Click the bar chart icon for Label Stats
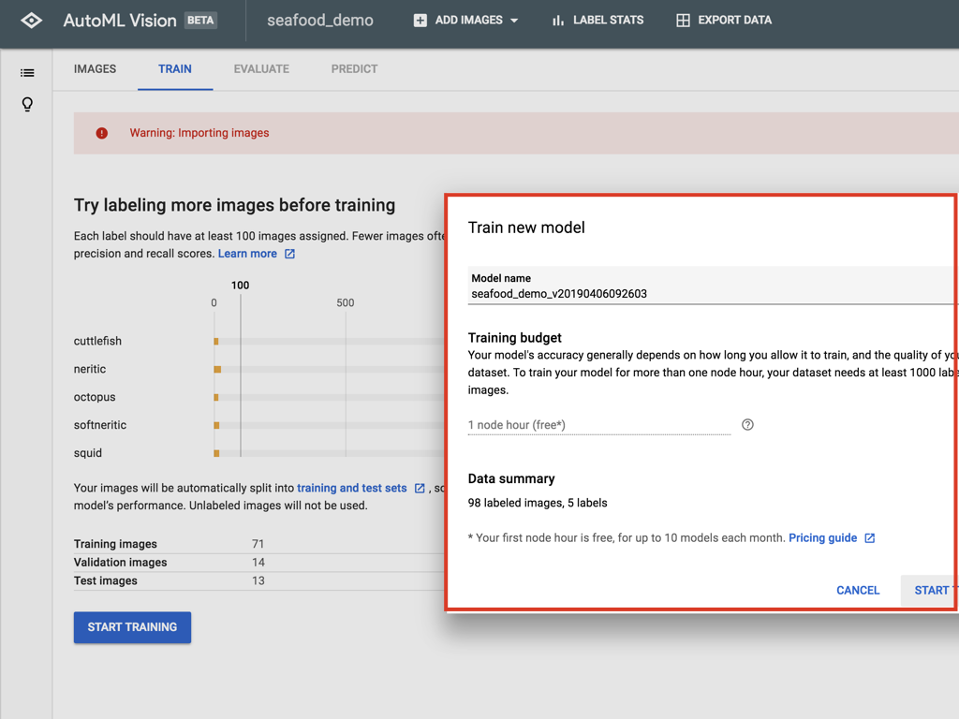The image size is (959, 719). [557, 21]
